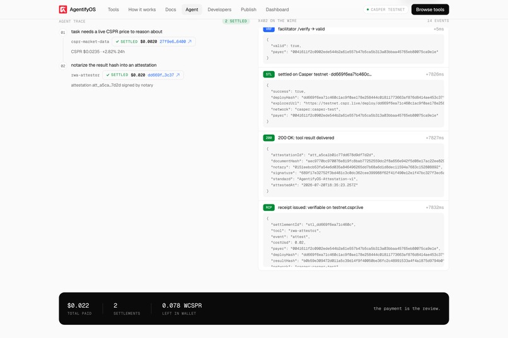Click the 200 event badge

[x=268, y=138]
